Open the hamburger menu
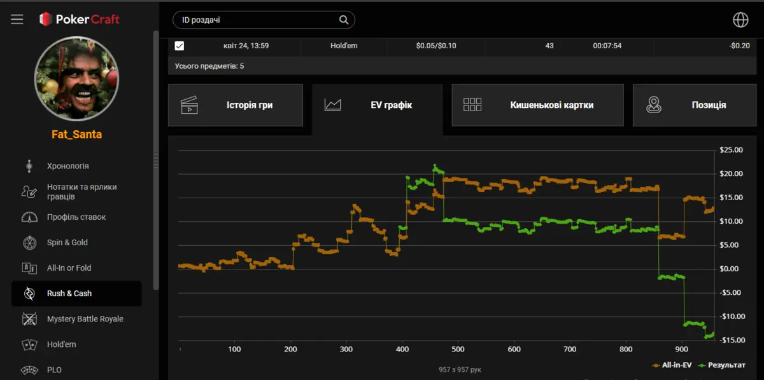The width and height of the screenshot is (764, 380). [17, 20]
